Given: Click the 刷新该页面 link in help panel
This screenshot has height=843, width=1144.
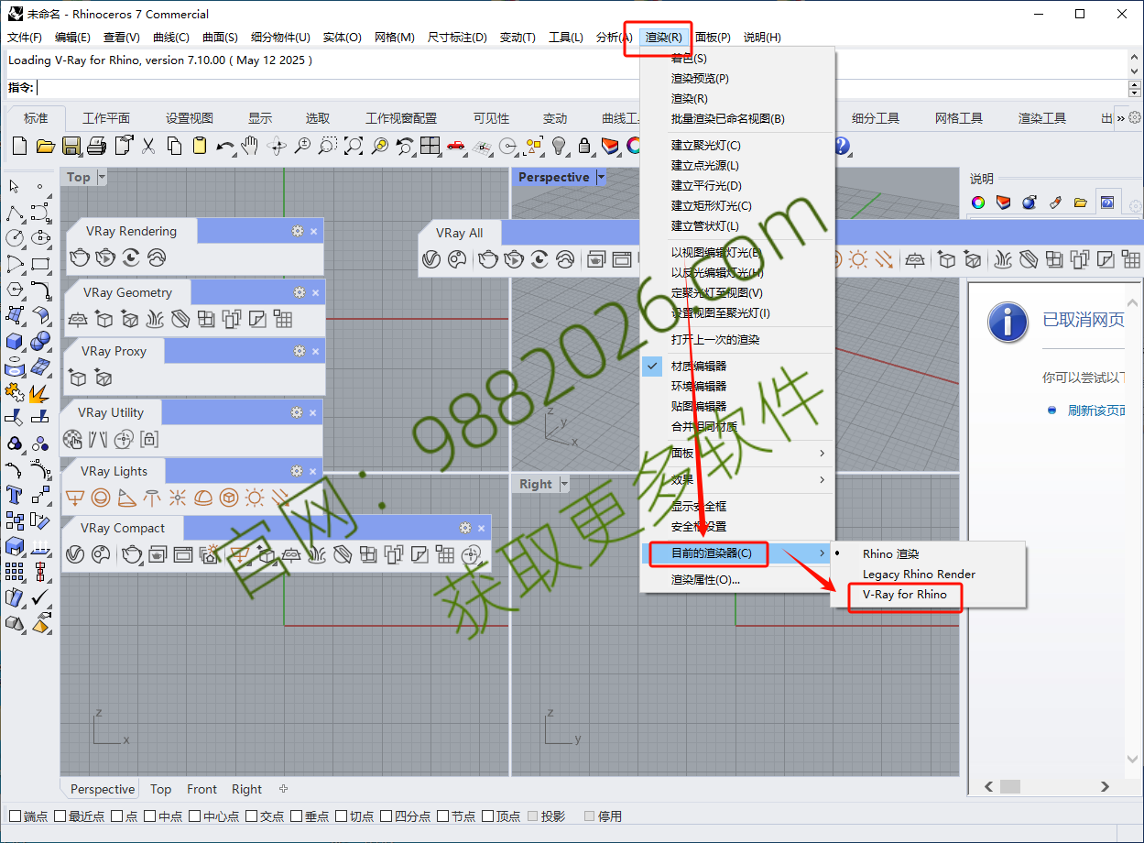Looking at the screenshot, I should [1097, 411].
